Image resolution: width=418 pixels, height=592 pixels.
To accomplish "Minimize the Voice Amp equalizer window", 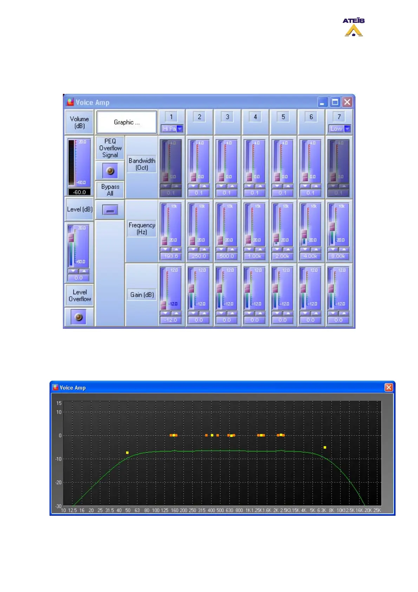I will coord(322,102).
